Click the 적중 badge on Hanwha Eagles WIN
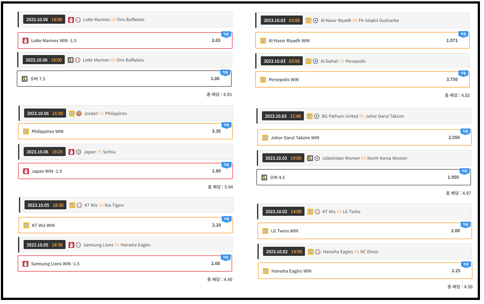The height and width of the screenshot is (304, 484). tap(466, 265)
